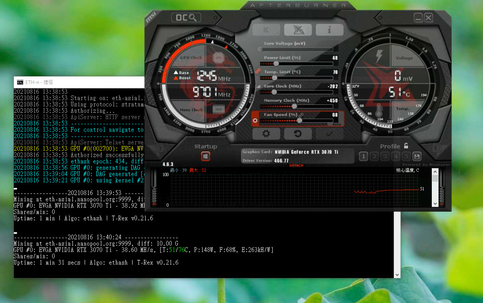Open curve editor icon beside Core Clock
This screenshot has height=303, width=483.
coord(258,87)
